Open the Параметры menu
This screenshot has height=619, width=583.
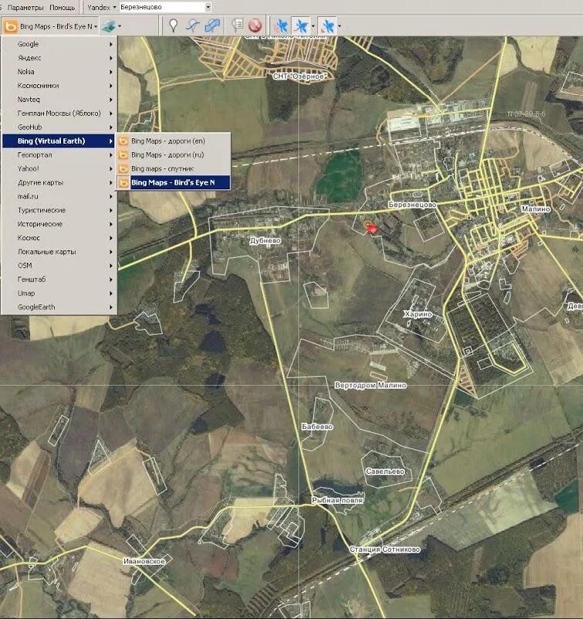tap(25, 8)
